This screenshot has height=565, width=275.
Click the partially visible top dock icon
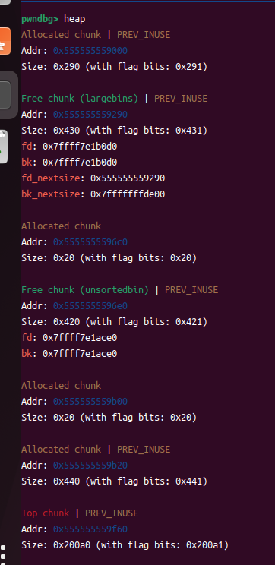tap(5, 2)
